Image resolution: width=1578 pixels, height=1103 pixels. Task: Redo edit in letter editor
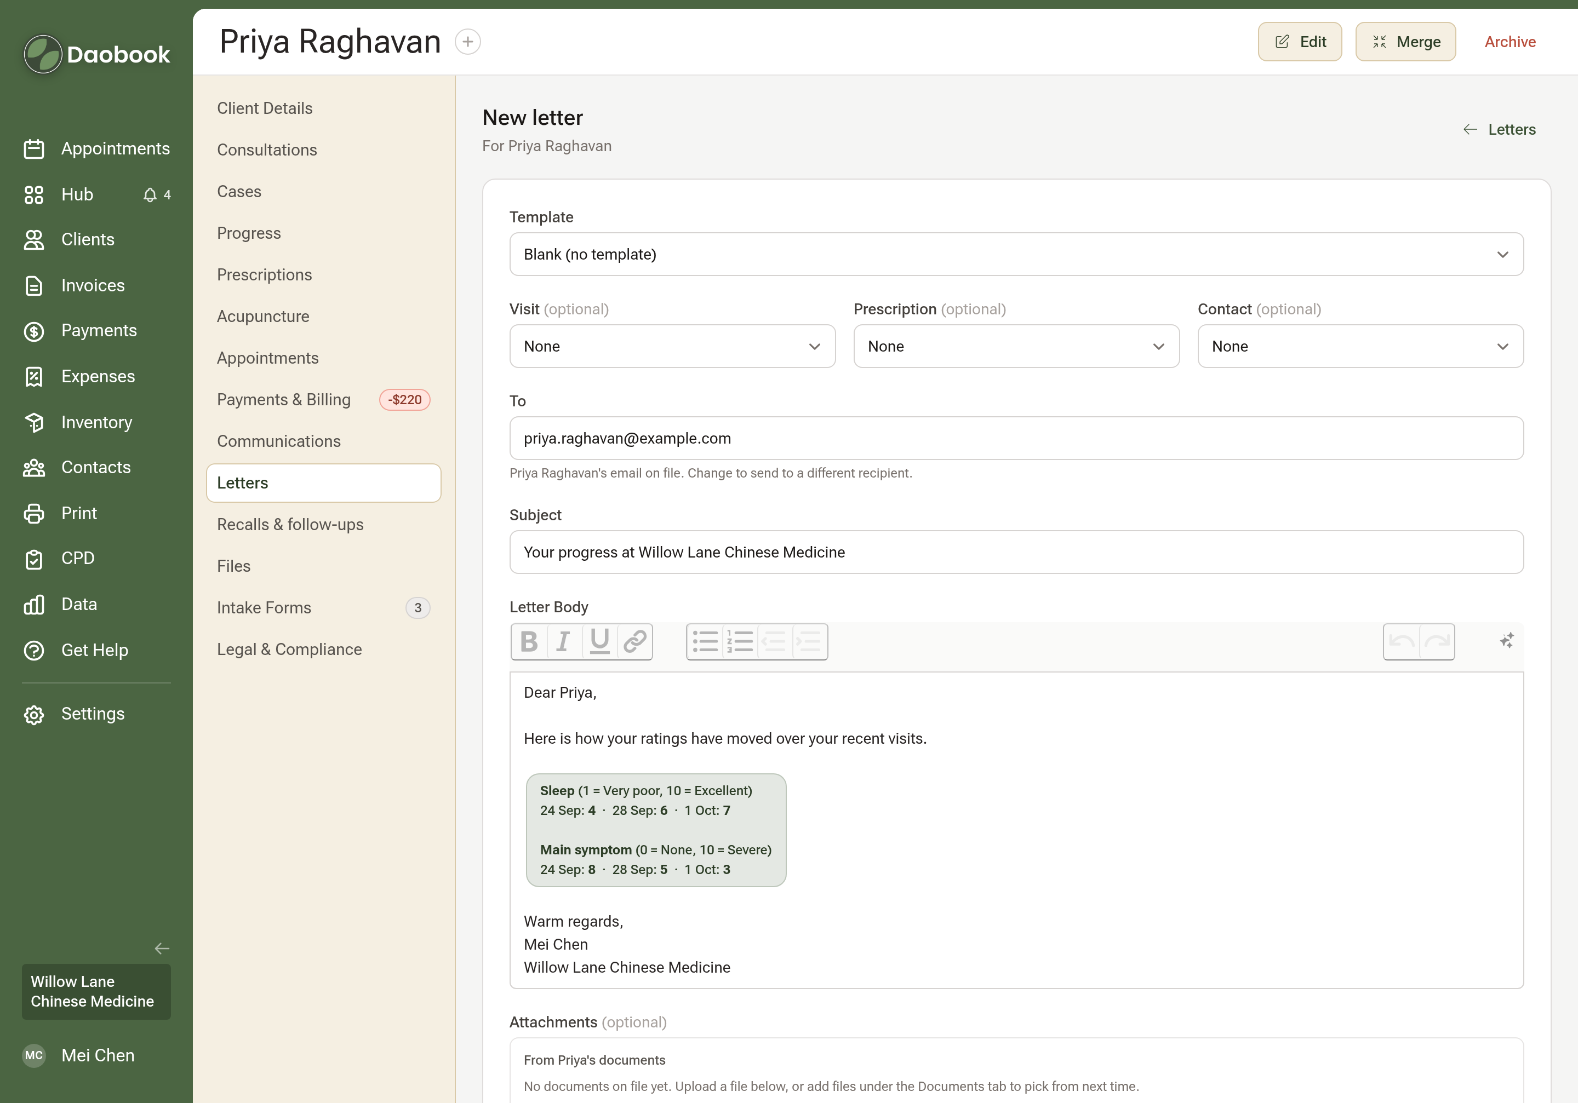click(x=1437, y=641)
